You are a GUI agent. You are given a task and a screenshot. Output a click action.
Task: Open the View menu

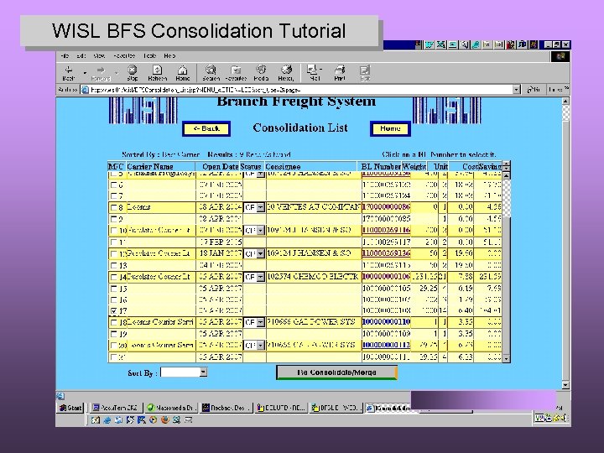tap(99, 56)
